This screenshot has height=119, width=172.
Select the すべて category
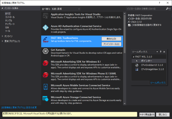click(8, 14)
